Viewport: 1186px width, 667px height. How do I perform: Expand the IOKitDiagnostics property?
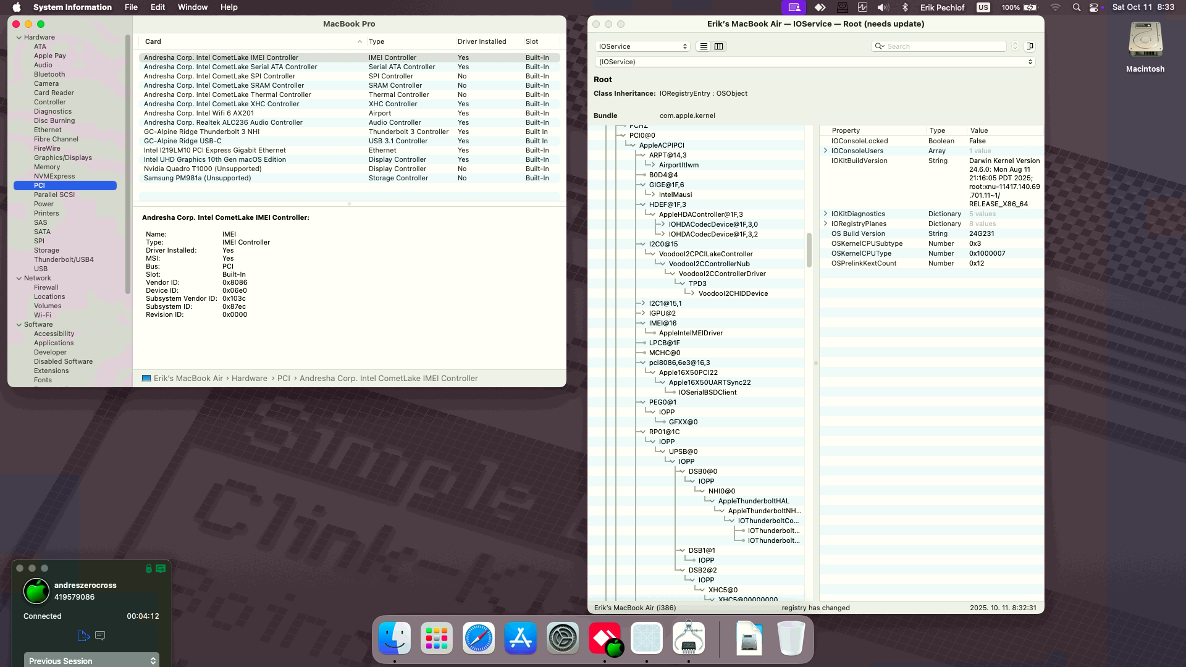click(825, 214)
